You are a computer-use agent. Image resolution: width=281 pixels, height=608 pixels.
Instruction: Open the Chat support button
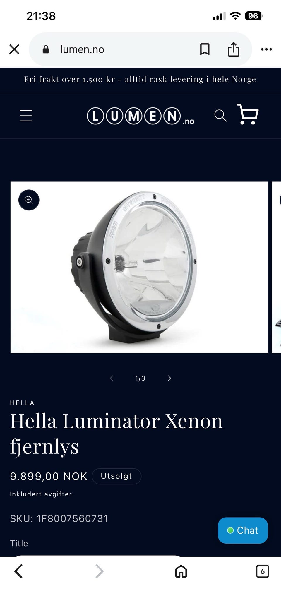[243, 530]
